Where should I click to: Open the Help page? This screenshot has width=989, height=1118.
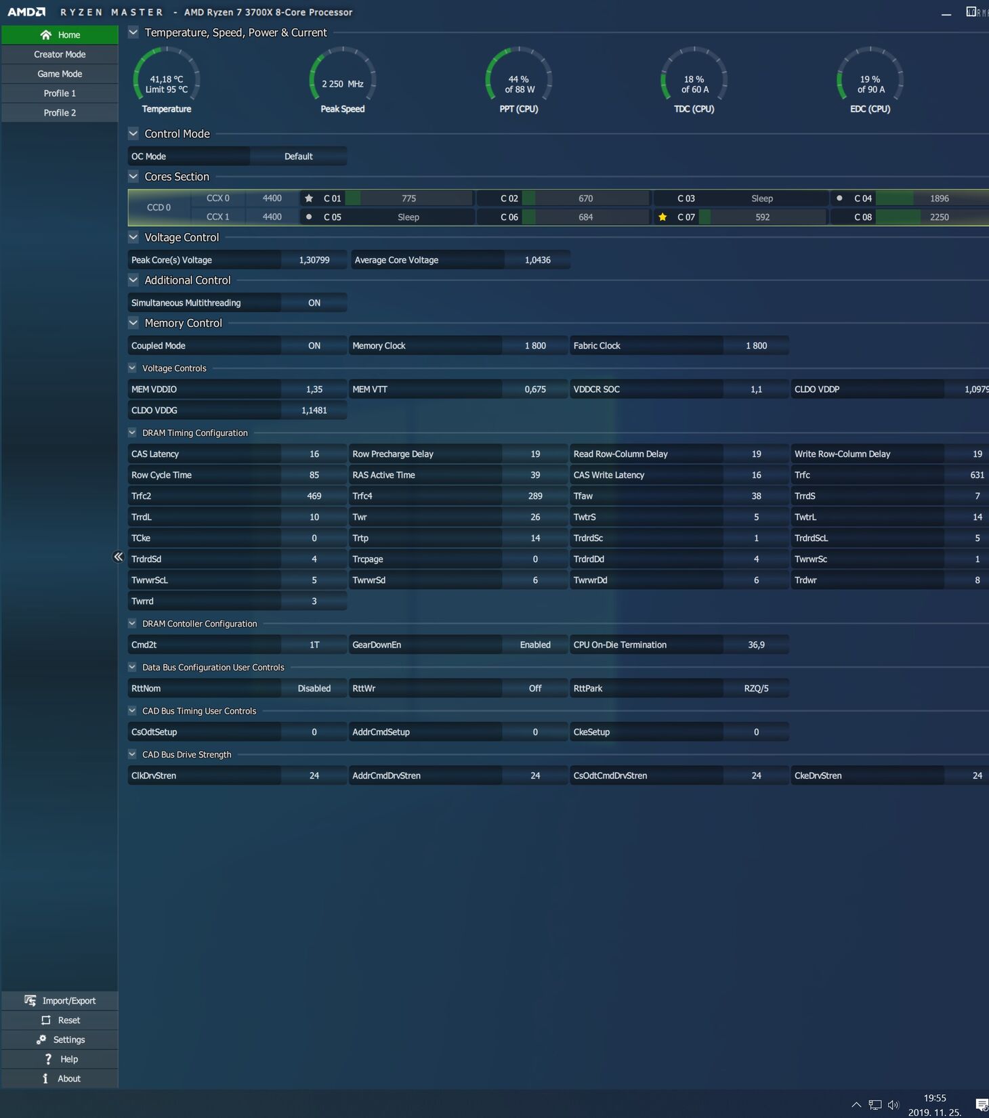point(60,1059)
